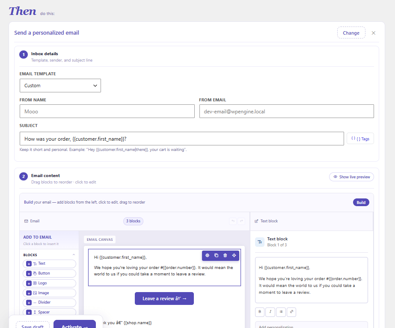Add a Logo block with plus icon
Screen dimensions: 395x328
[29, 284]
